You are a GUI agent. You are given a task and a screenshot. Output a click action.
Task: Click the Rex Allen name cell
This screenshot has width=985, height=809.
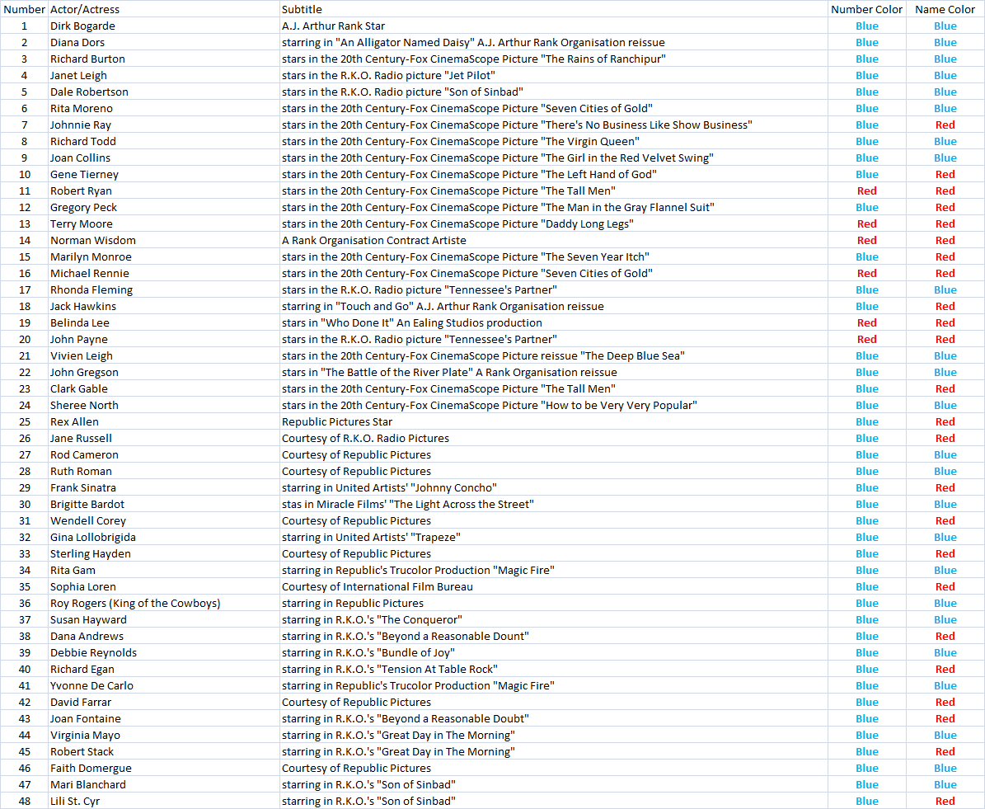coord(164,421)
